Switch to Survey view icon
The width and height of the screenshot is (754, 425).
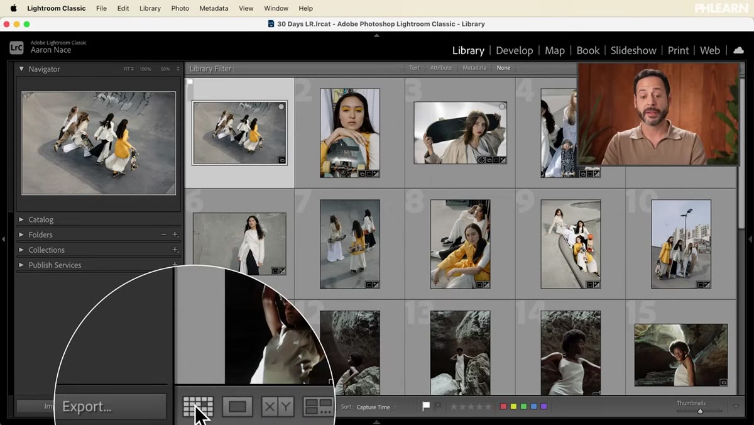pos(317,407)
